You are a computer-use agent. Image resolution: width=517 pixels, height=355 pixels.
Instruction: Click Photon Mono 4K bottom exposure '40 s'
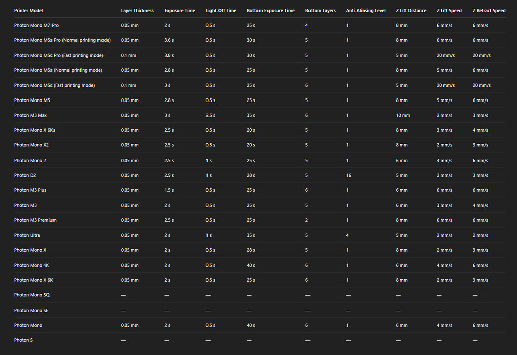[x=251, y=265]
